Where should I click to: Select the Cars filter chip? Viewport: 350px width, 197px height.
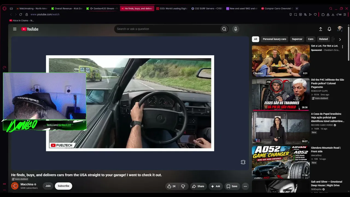click(311, 39)
